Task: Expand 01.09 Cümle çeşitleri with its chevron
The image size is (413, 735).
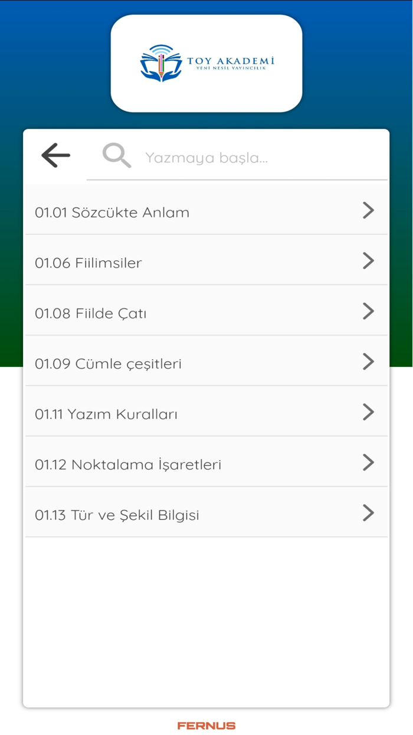Action: [368, 361]
